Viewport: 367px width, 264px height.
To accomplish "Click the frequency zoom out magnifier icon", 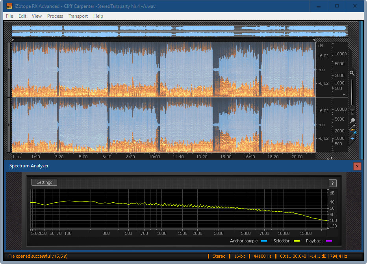I will click(x=352, y=121).
